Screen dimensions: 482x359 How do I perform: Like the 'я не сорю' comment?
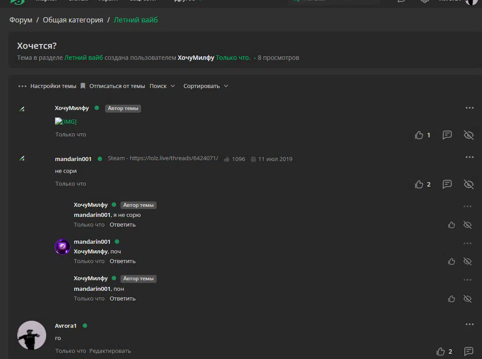[452, 225]
